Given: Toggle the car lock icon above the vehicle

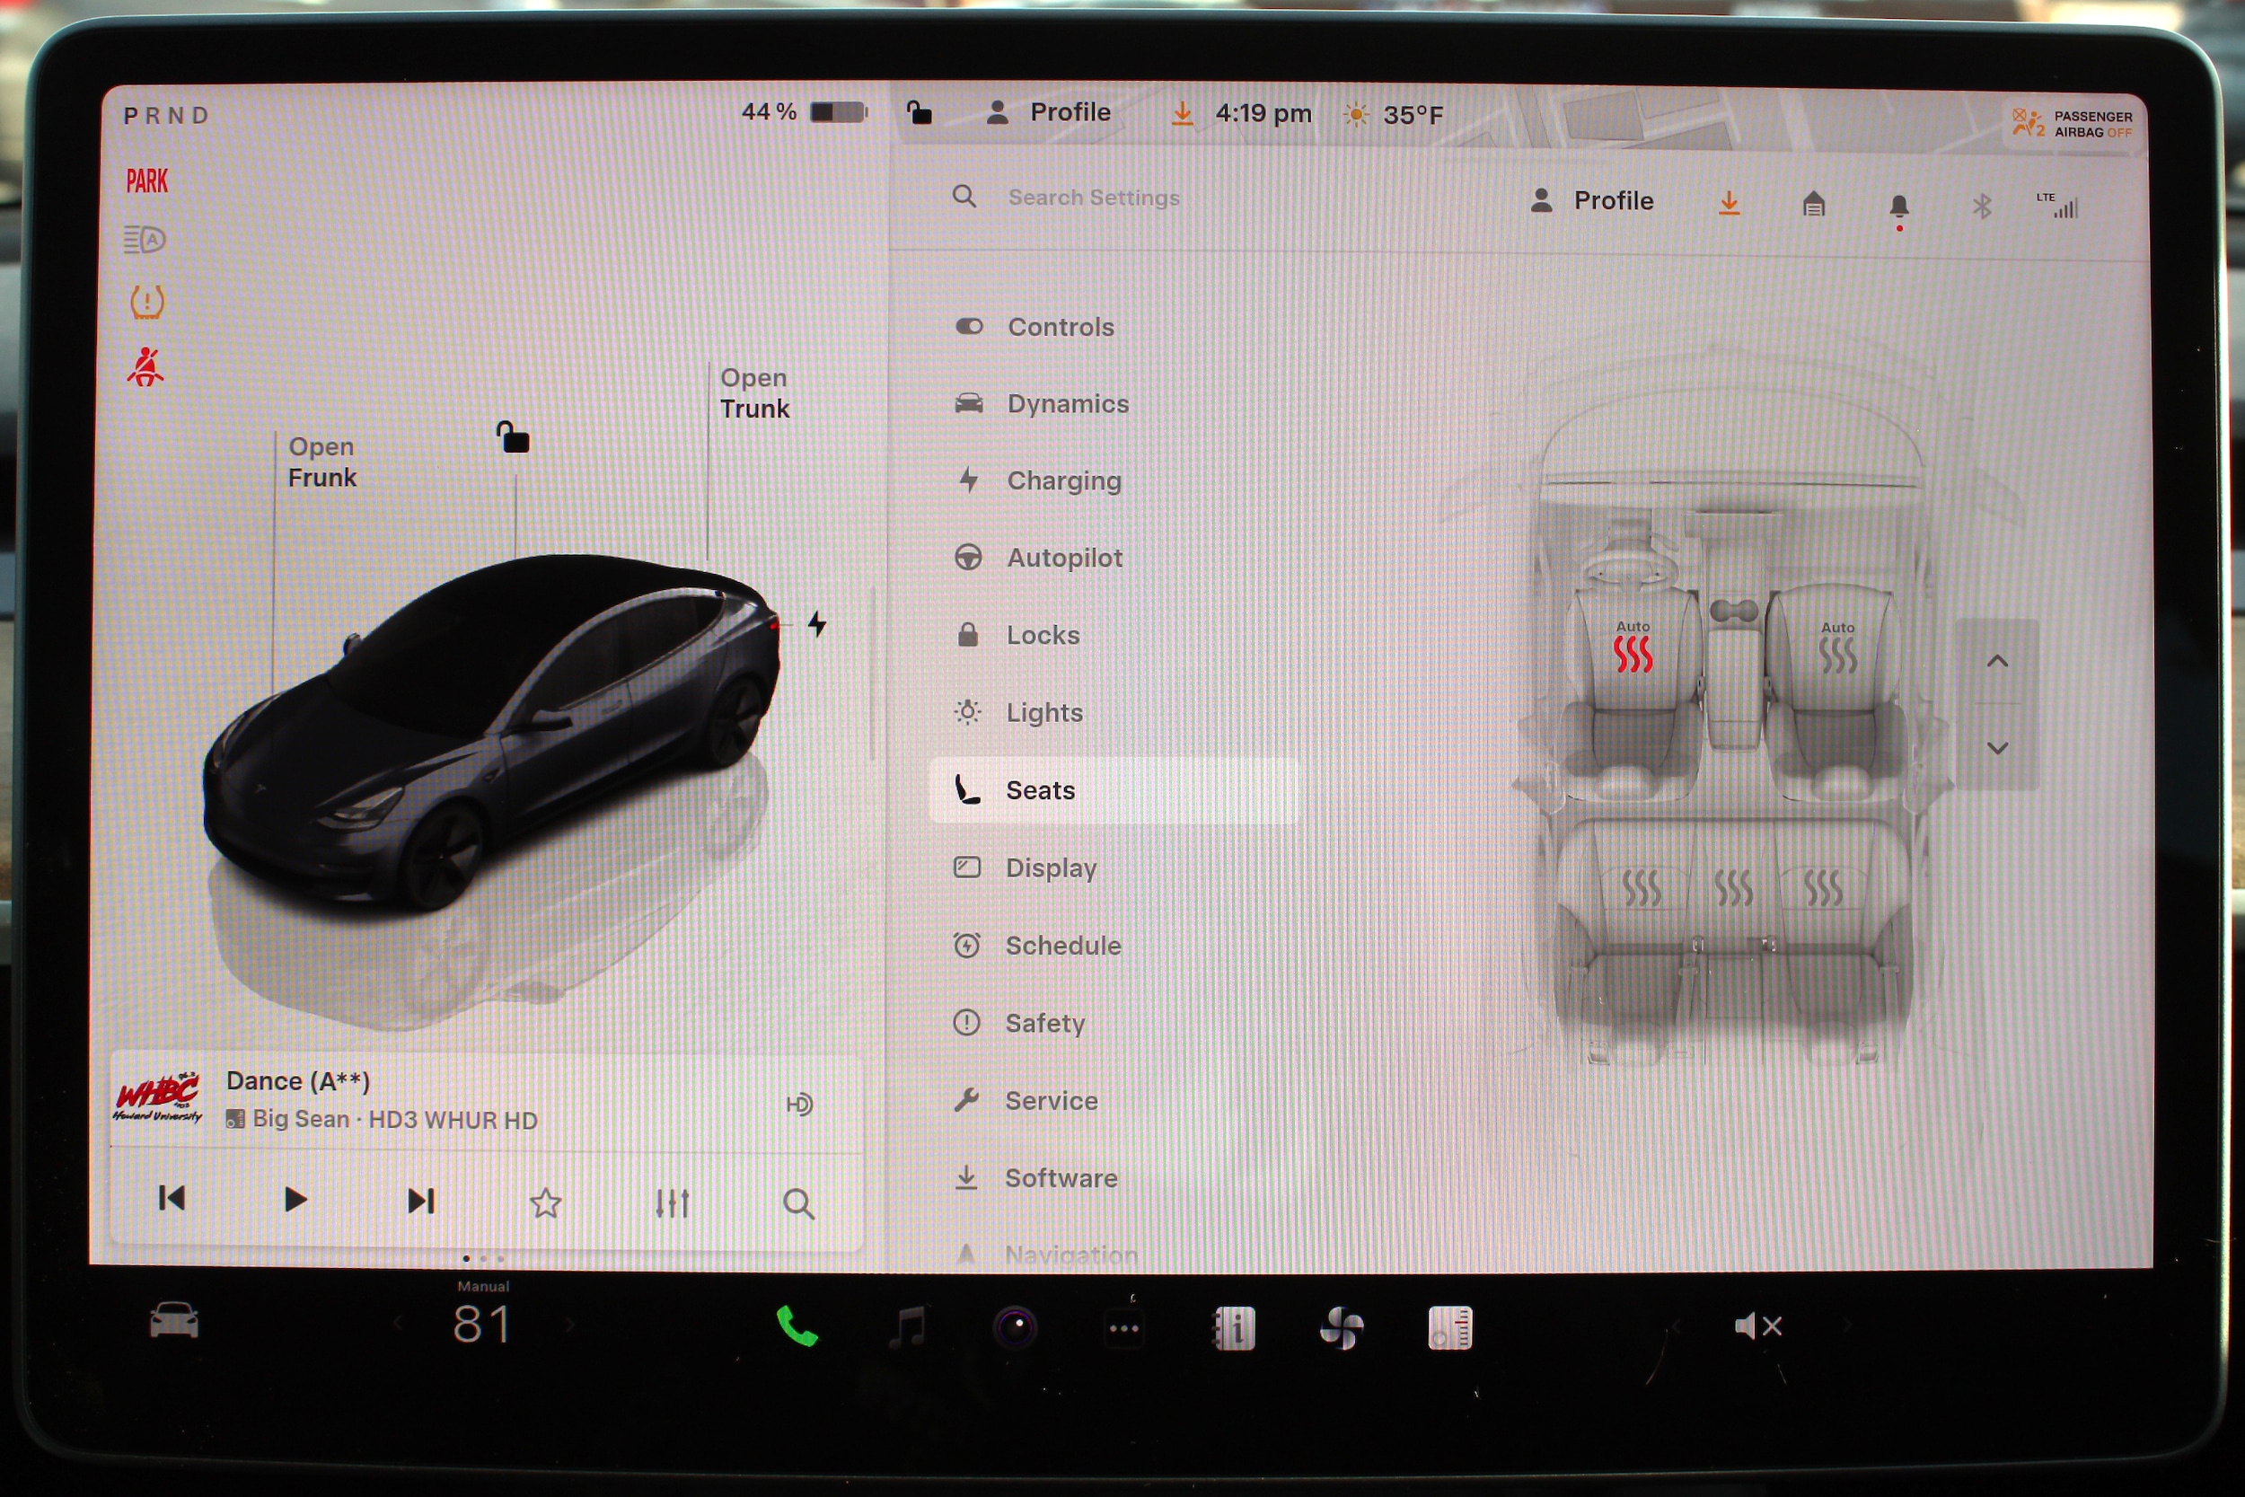Looking at the screenshot, I should click(513, 437).
